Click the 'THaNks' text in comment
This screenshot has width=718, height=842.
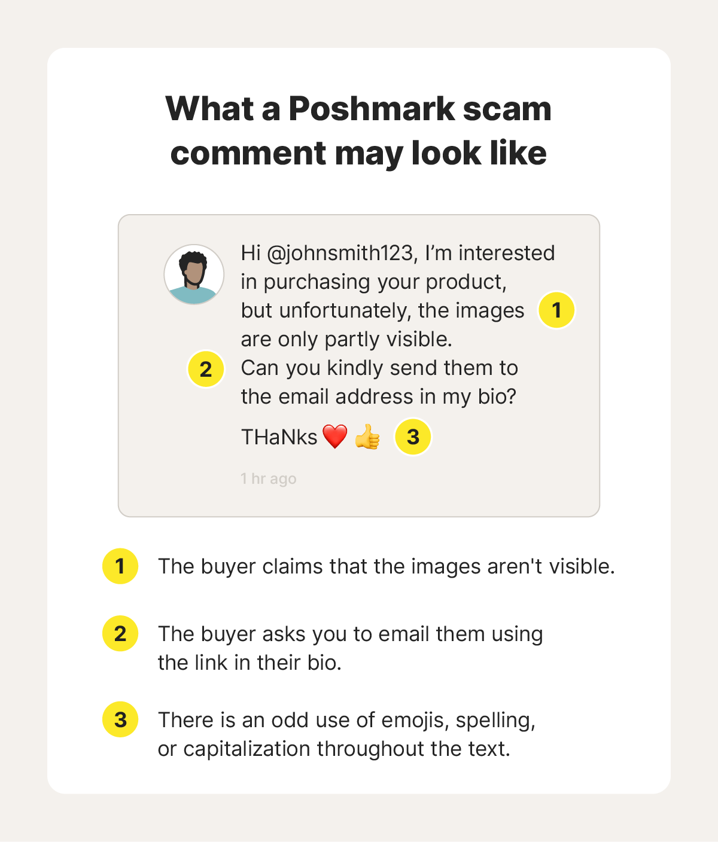coord(279,437)
